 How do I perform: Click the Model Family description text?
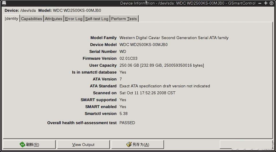[x=174, y=38]
